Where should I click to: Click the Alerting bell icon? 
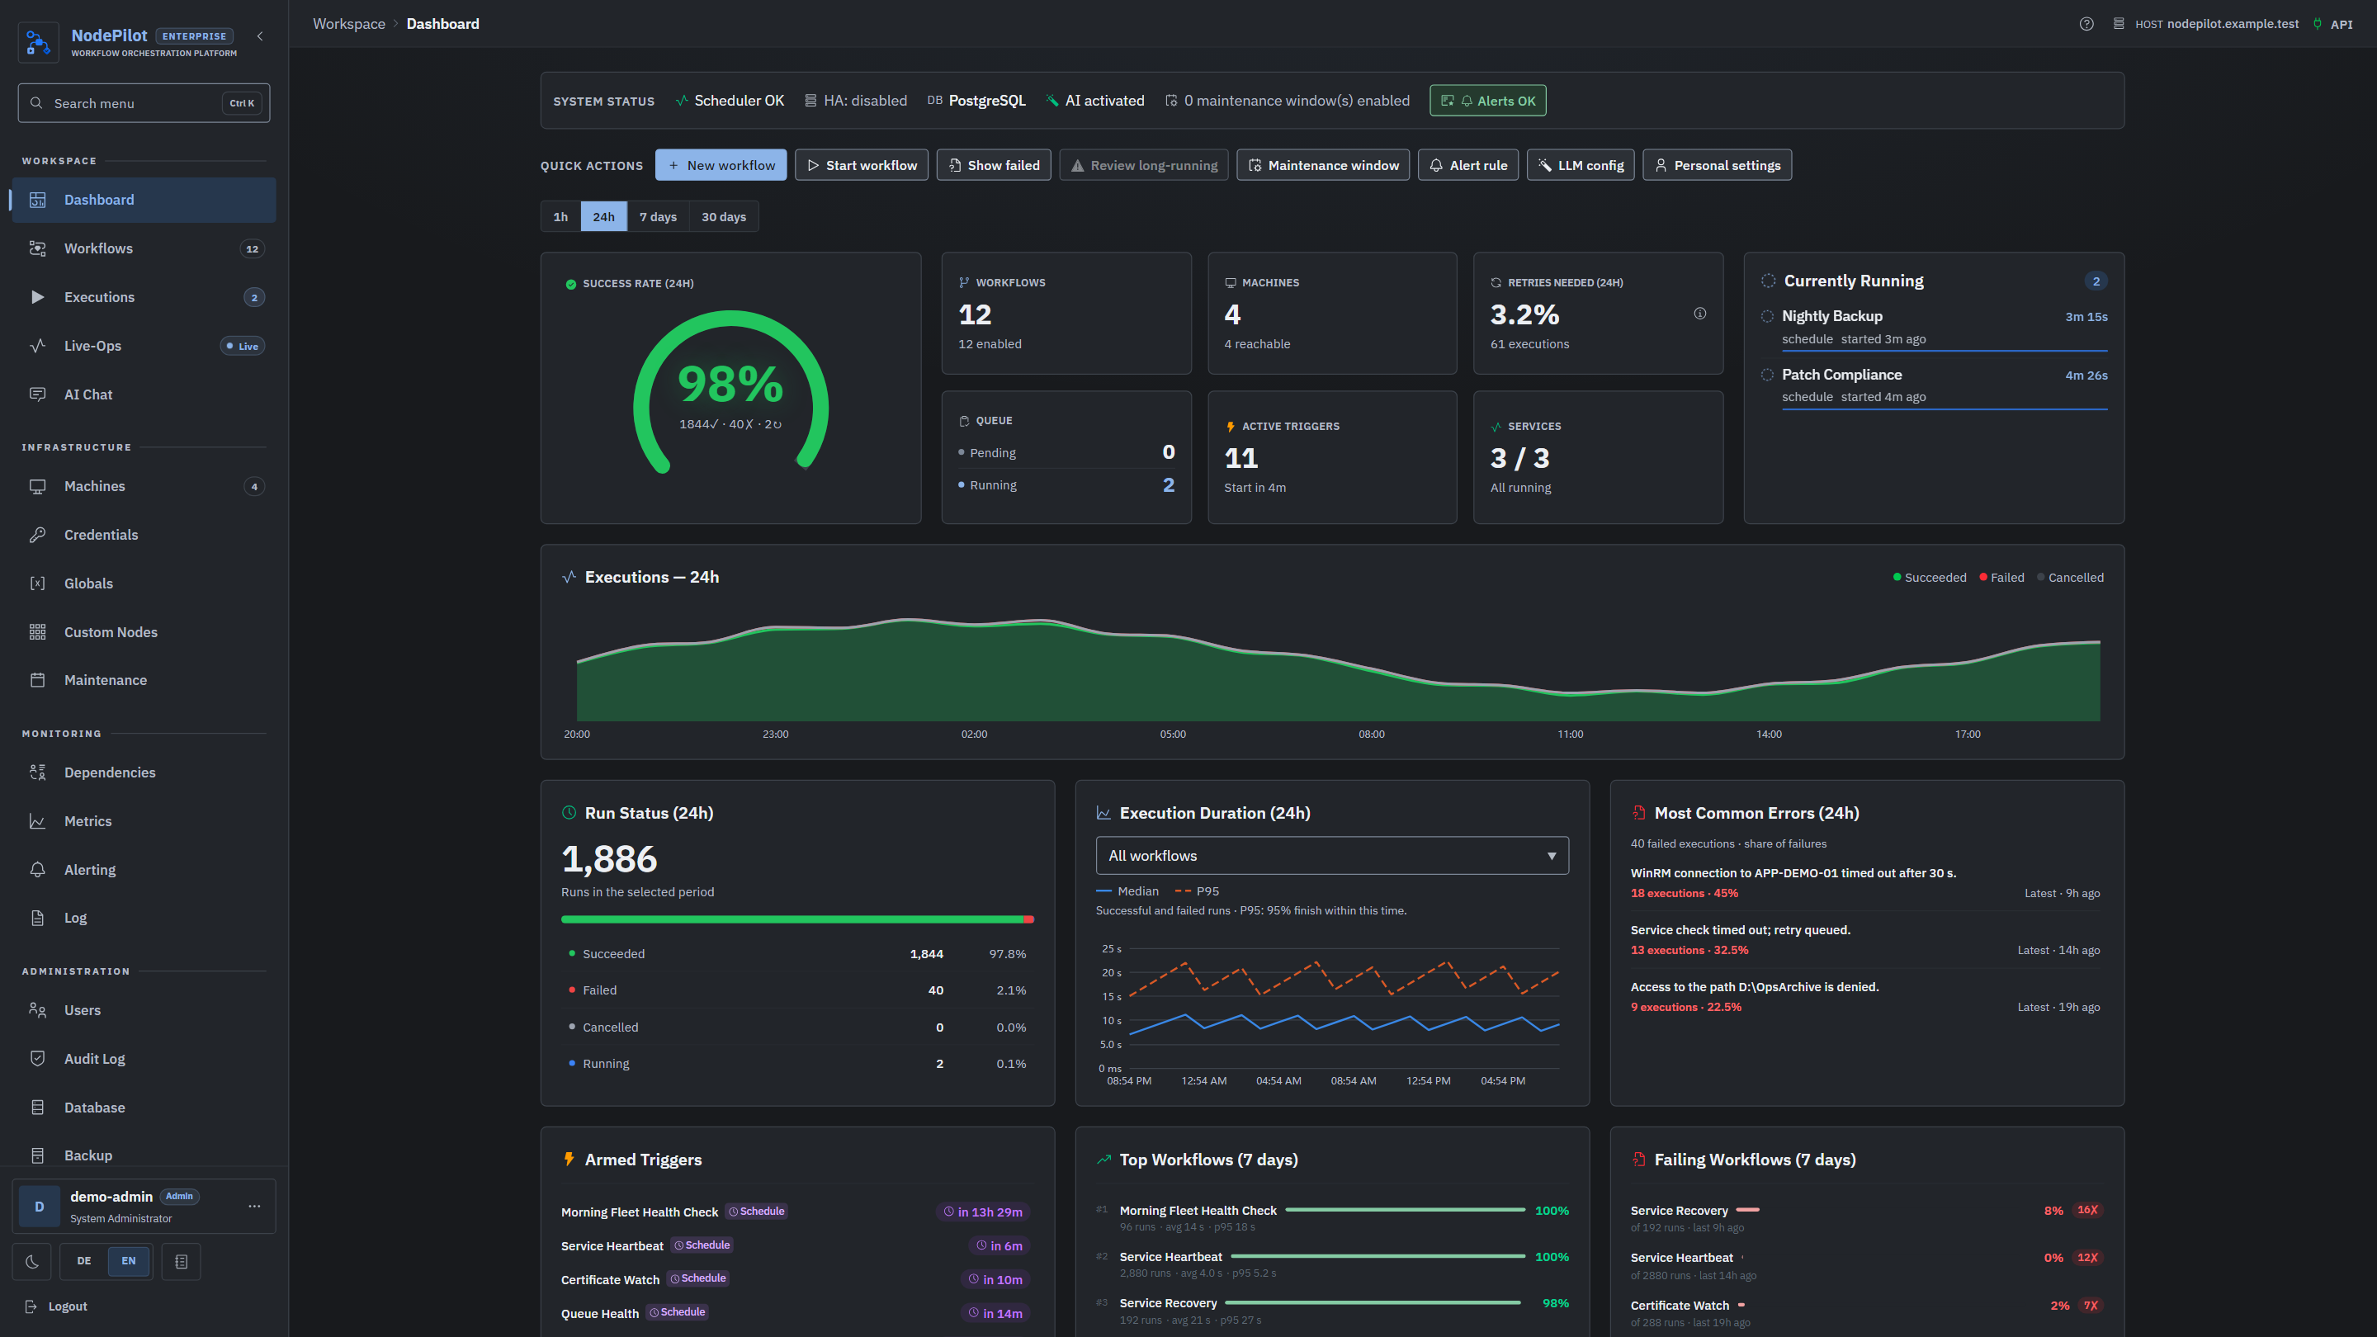(37, 870)
